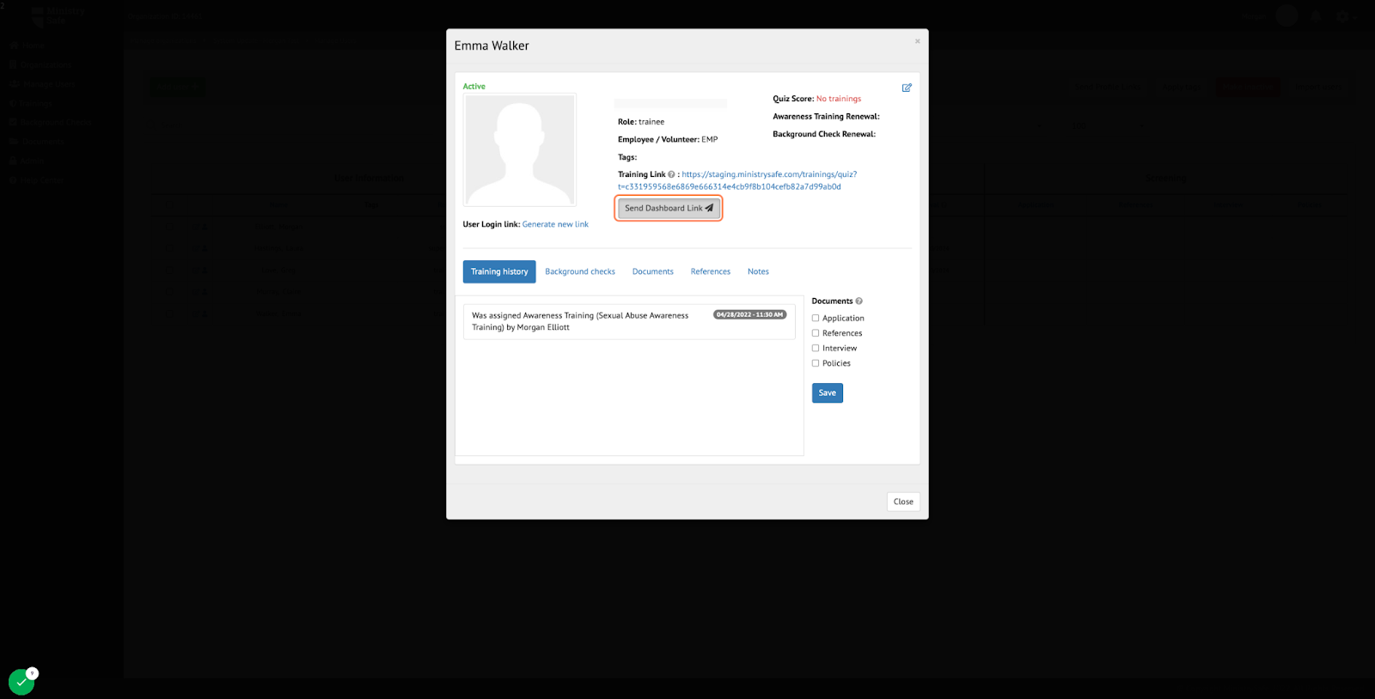Viewport: 1375px width, 699px height.
Task: Show the Notes tab
Action: pos(758,271)
